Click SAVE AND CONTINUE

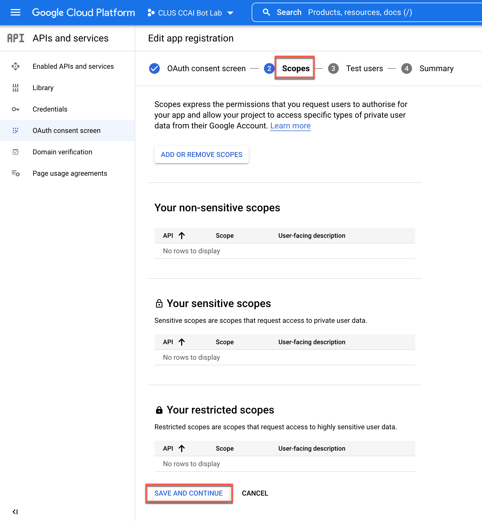pos(189,493)
